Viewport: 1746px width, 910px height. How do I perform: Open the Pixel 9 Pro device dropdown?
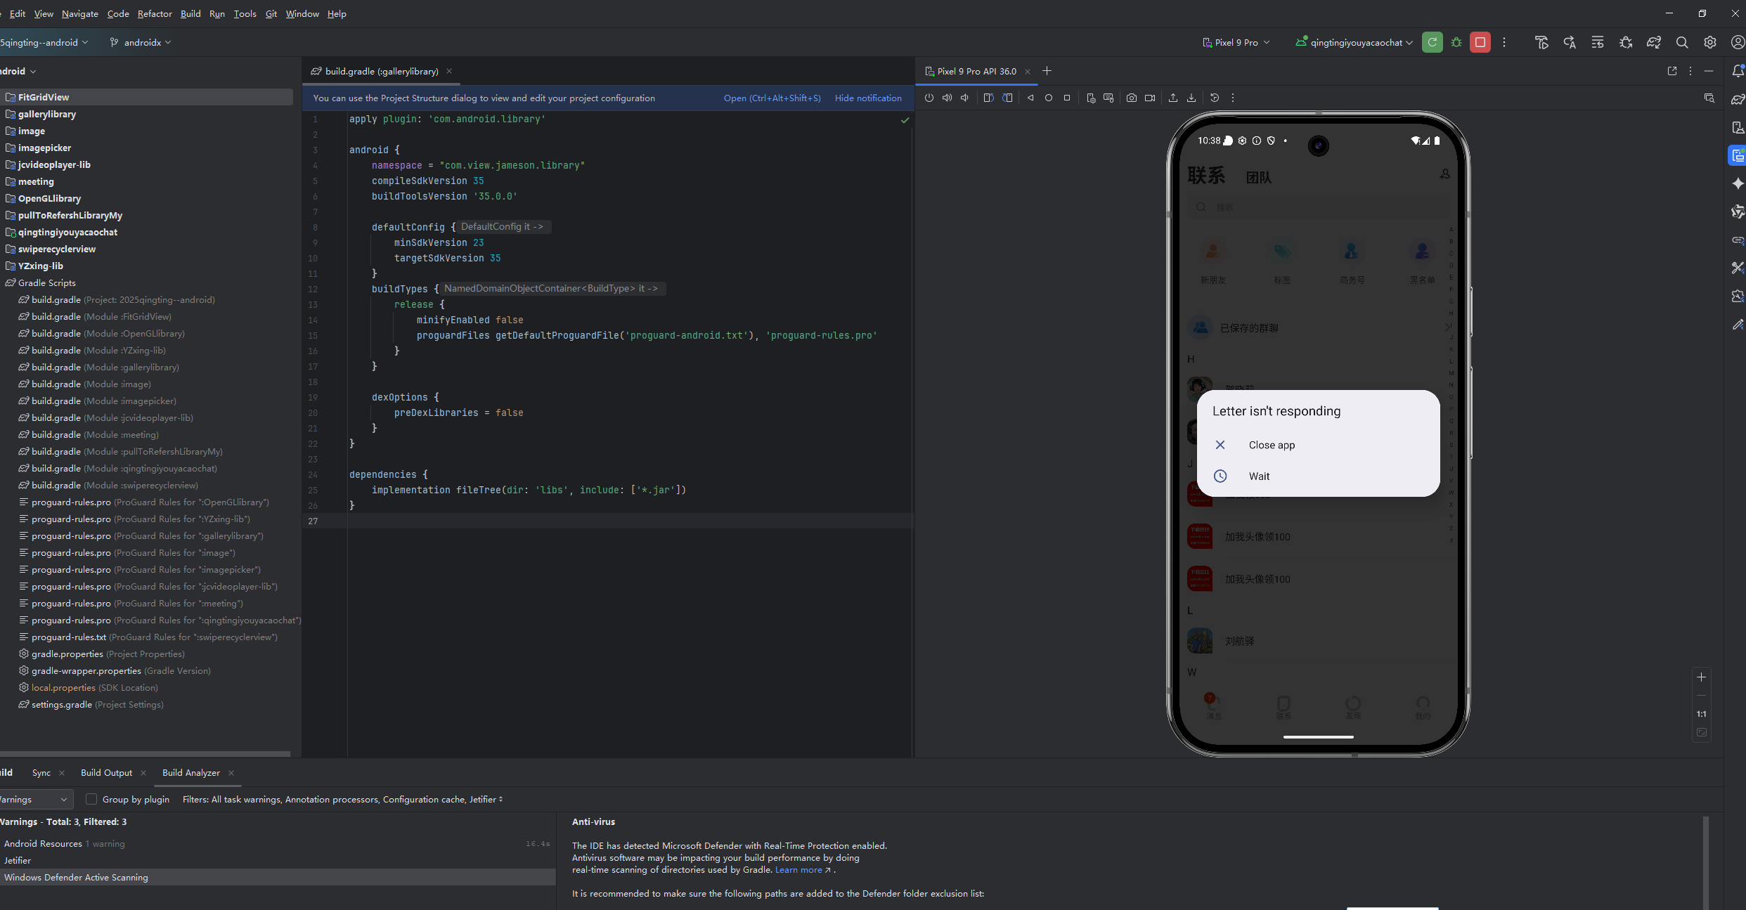pos(1236,43)
